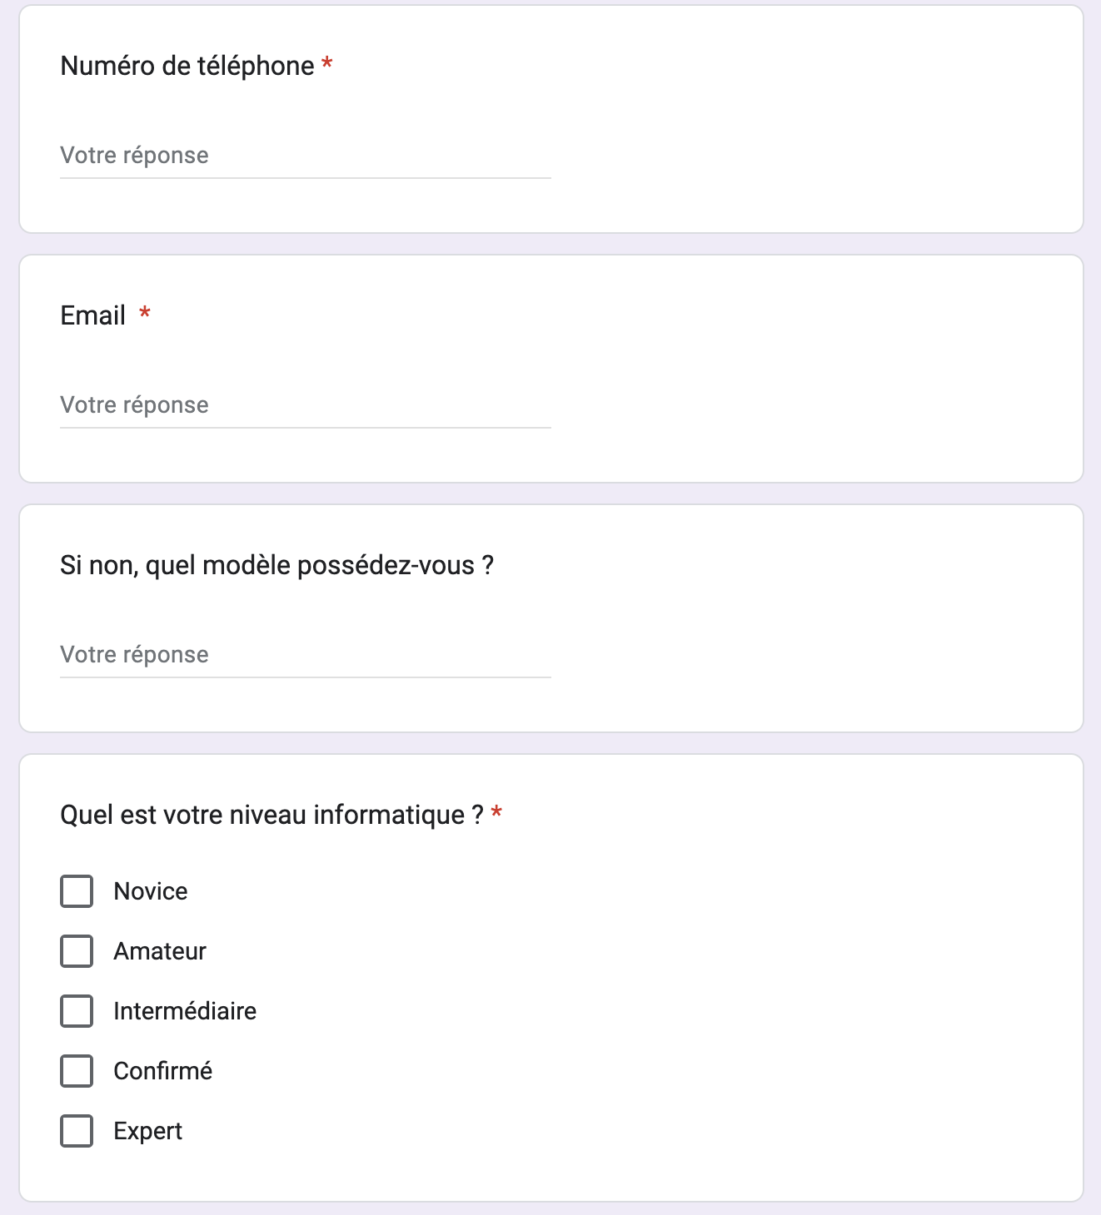The height and width of the screenshot is (1215, 1101).
Task: Click the Confirmé option label text
Action: click(163, 1071)
